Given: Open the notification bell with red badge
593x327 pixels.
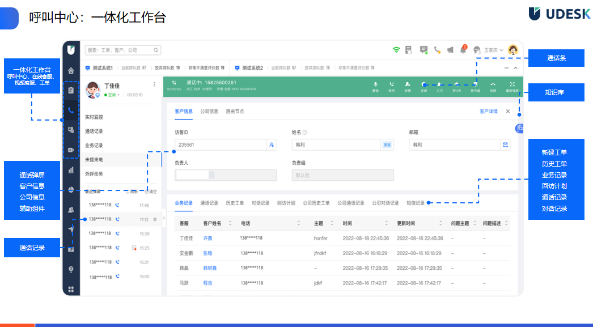Looking at the screenshot, I should pyautogui.click(x=463, y=50).
